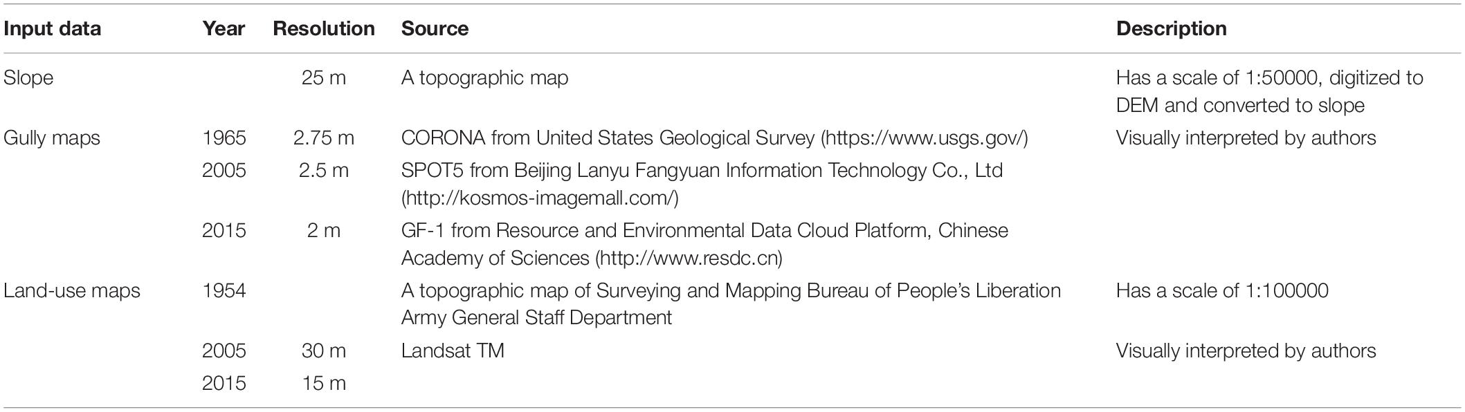Viewport: 1465px width, 412px height.
Task: Click the Land-use maps row label
Action: tap(72, 290)
